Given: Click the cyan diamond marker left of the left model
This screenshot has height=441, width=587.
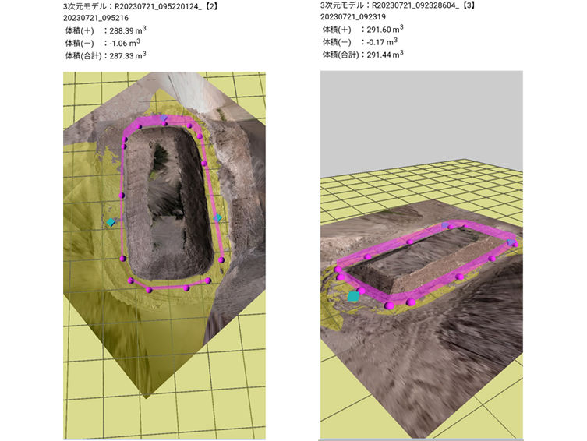Looking at the screenshot, I should pyautogui.click(x=111, y=222).
